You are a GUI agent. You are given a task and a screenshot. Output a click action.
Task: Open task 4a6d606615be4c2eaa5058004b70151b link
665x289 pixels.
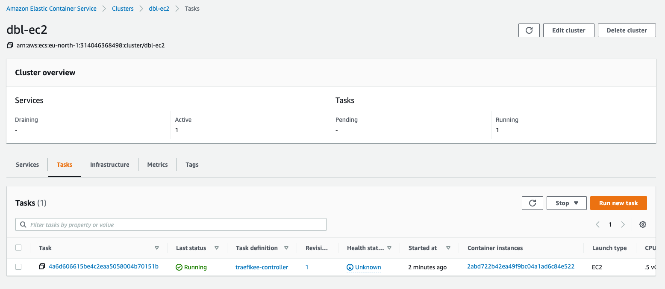click(103, 267)
